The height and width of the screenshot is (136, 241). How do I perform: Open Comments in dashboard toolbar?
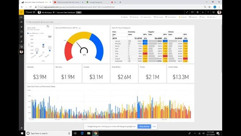[134, 17]
